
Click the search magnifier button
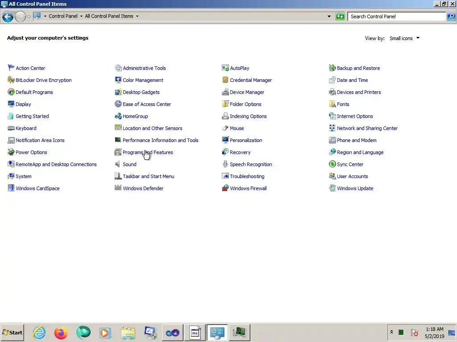pyautogui.click(x=451, y=16)
